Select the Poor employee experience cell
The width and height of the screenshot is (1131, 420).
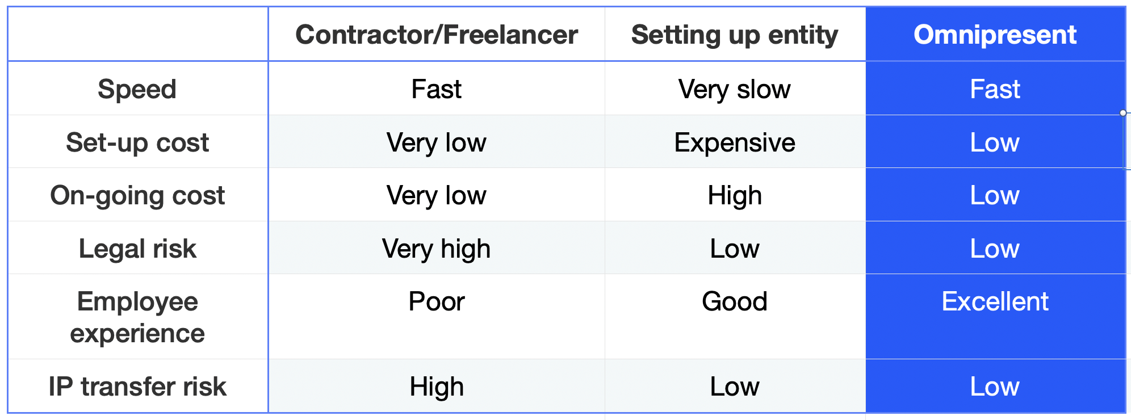point(436,317)
